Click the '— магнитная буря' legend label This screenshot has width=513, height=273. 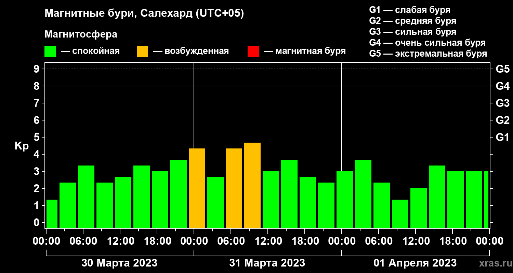[305, 52]
